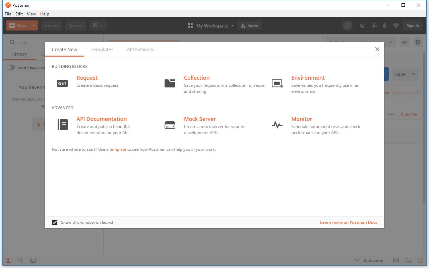Click the Environment link
Screen dimensions: 429x268
(x=308, y=78)
